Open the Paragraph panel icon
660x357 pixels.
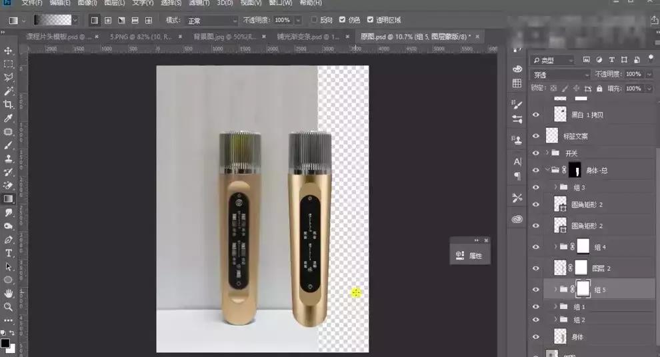tap(517, 177)
